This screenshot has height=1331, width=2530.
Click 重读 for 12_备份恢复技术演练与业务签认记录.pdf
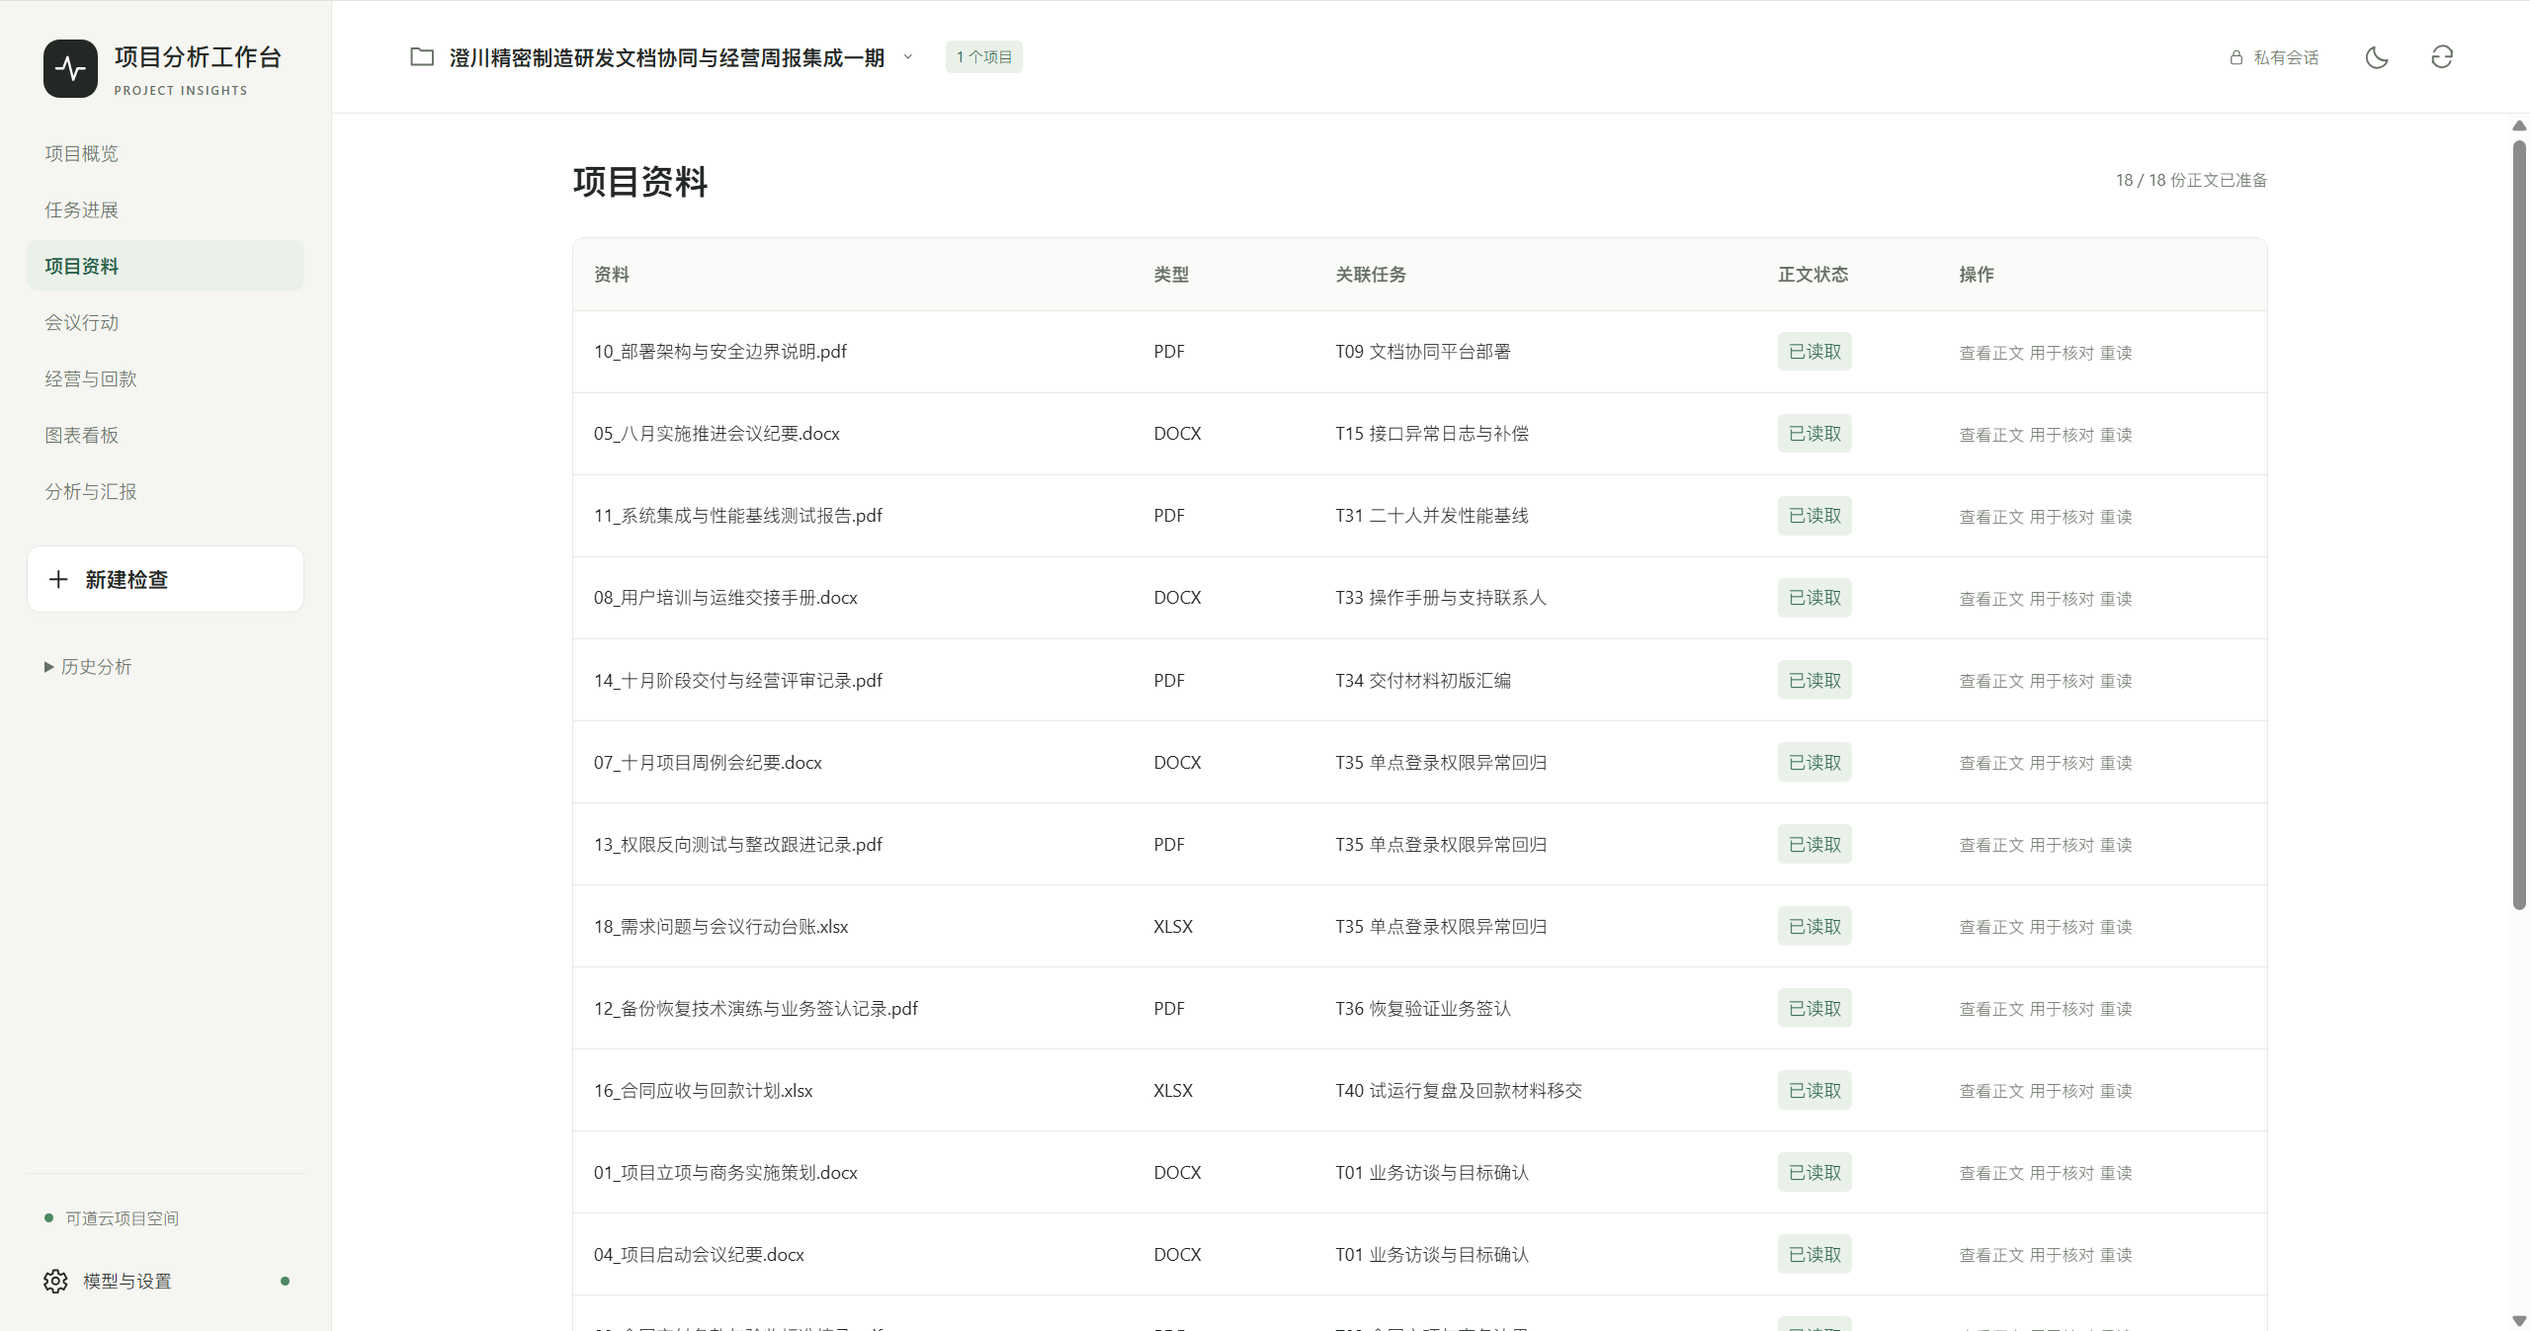tap(2116, 1009)
